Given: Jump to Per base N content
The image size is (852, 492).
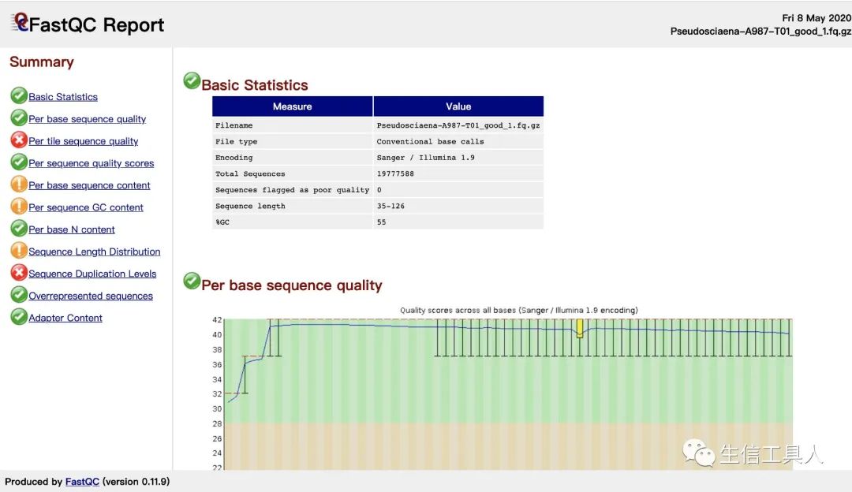Looking at the screenshot, I should click(71, 229).
